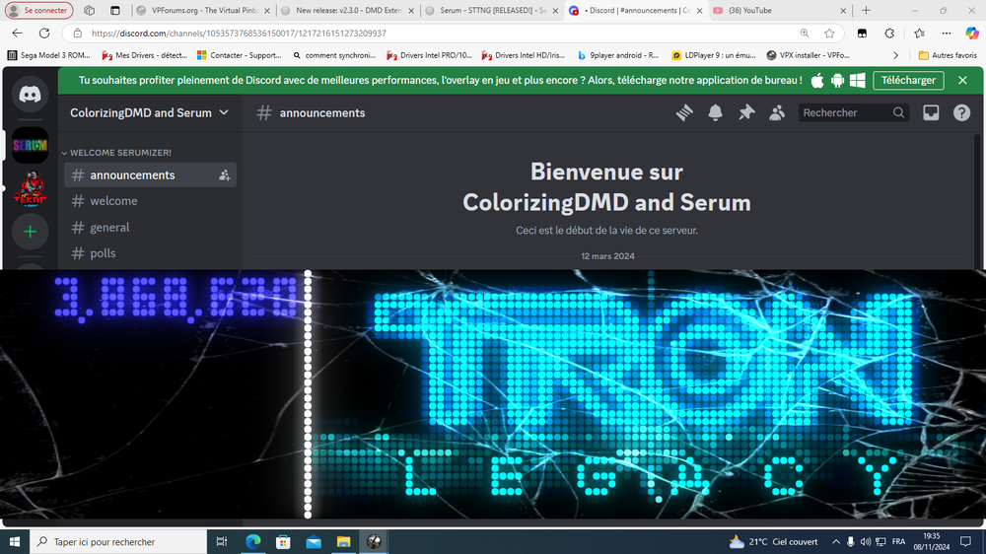Image resolution: width=986 pixels, height=554 pixels.
Task: Switch to Serum - STTNG tab
Action: [492, 10]
